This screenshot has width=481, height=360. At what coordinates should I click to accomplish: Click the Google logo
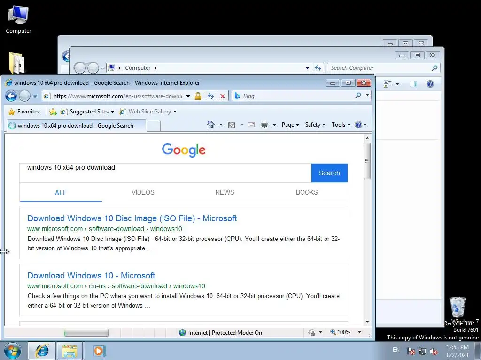(184, 150)
